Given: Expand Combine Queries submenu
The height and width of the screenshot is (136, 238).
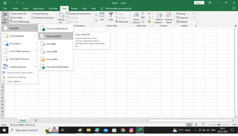Looking at the screenshot, I should click(x=20, y=67).
